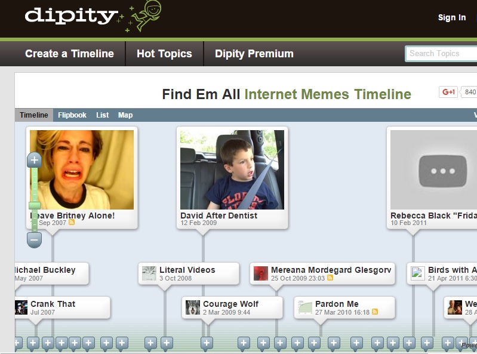
Task: Click RSS icon next to Mereana Mordegard date
Action: tap(330, 278)
